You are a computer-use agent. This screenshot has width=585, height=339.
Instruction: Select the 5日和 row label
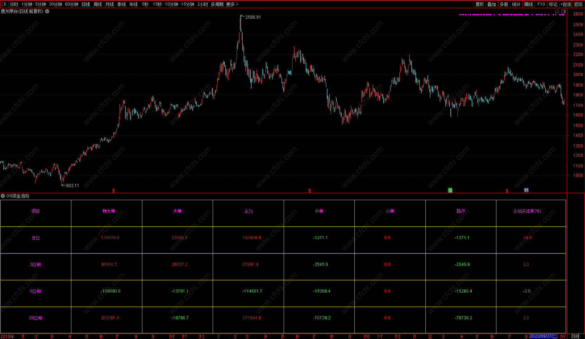click(x=36, y=291)
